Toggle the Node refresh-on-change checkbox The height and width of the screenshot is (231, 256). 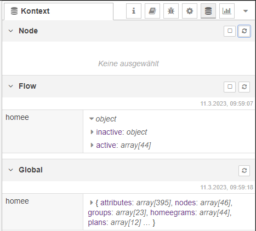[x=230, y=31]
